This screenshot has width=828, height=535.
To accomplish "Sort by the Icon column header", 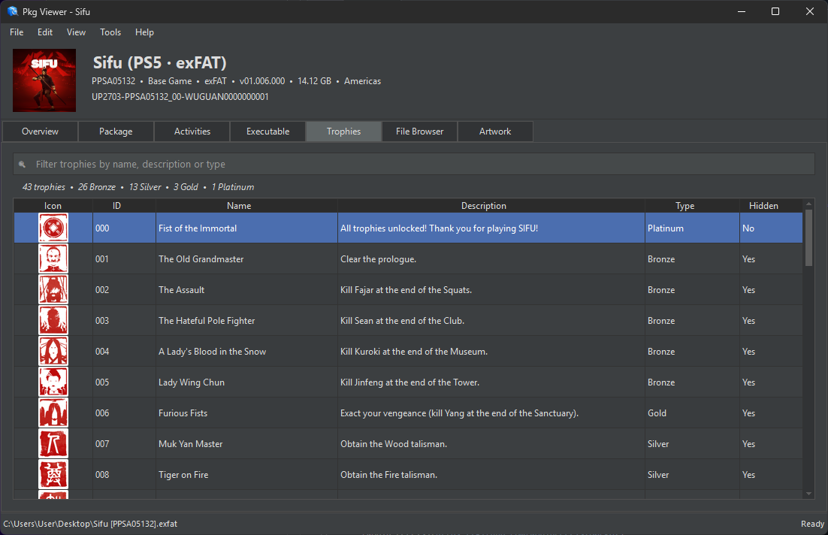I will 53,205.
